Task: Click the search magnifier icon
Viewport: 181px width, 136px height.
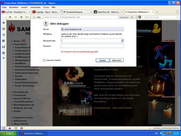Action: coord(177,17)
